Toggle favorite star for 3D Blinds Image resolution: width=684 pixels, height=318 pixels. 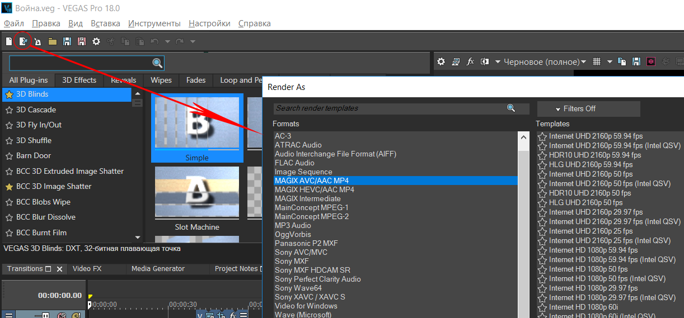point(9,94)
